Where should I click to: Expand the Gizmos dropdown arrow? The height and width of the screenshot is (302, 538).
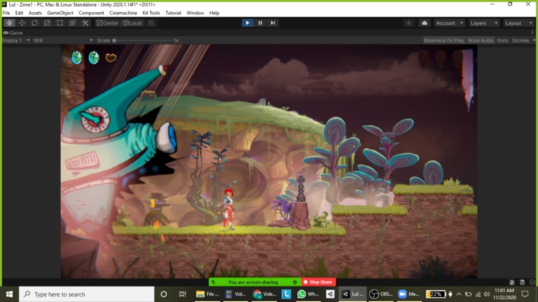pyautogui.click(x=534, y=41)
